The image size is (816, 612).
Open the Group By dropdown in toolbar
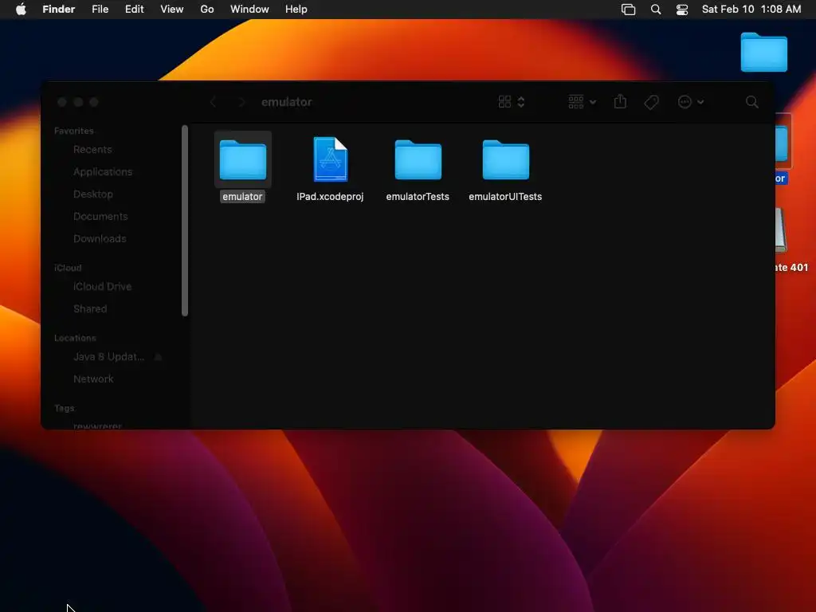(582, 102)
